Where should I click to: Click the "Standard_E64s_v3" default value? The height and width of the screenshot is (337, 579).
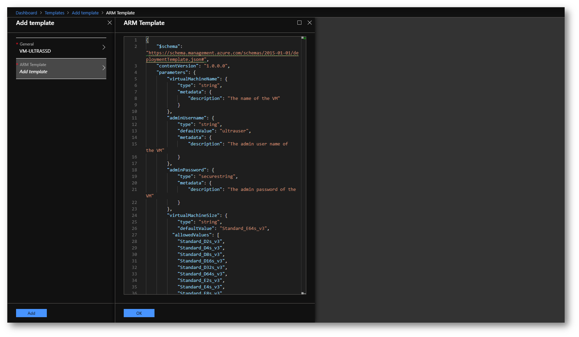tap(243, 229)
